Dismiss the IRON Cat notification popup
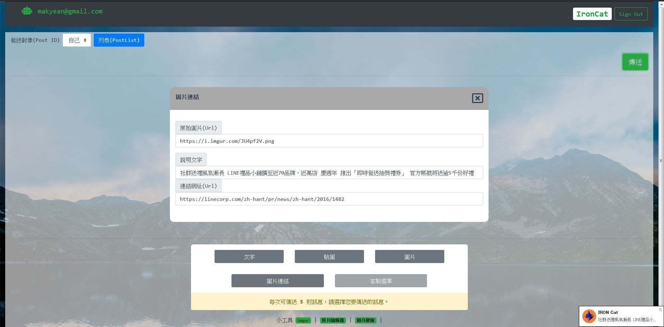The height and width of the screenshot is (327, 664). (660, 310)
